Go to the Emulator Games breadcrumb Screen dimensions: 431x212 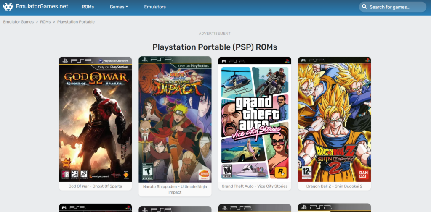point(19,22)
